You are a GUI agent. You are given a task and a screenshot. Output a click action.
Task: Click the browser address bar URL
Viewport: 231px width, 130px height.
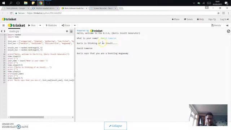[x=44, y=13]
